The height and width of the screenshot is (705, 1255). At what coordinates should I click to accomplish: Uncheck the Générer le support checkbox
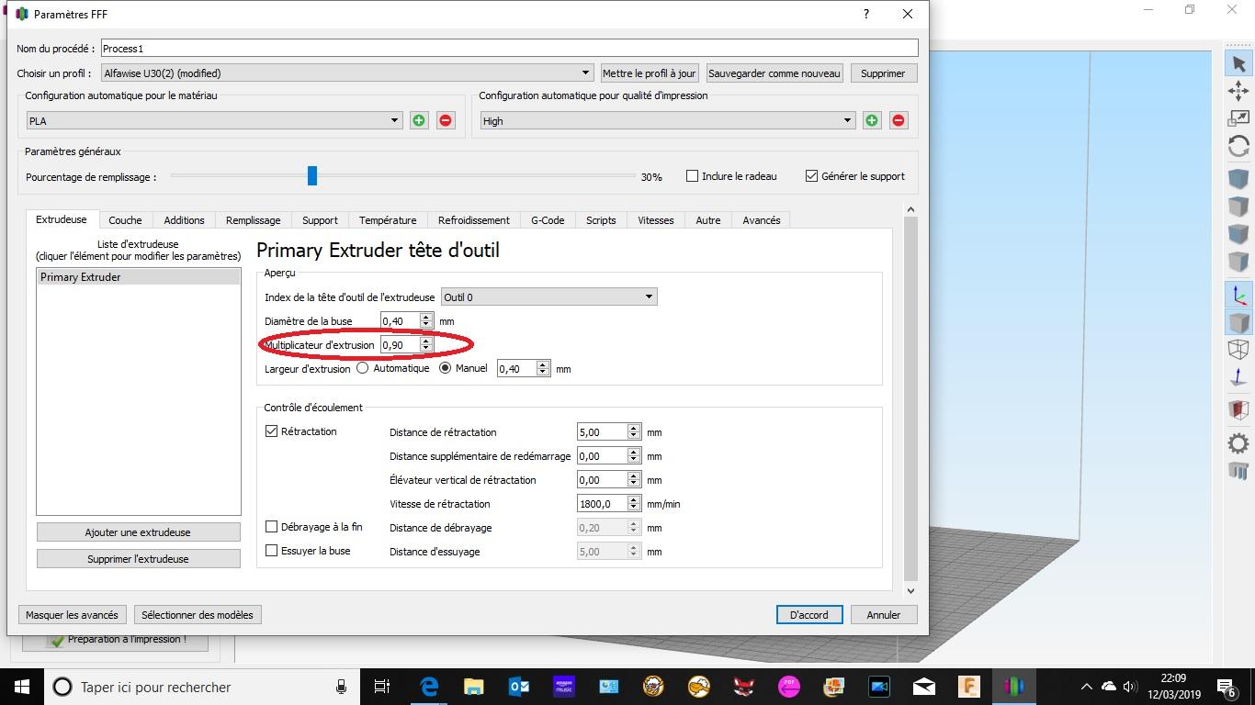(x=811, y=176)
